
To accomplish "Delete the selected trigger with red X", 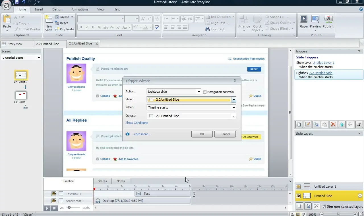I will 333,124.
